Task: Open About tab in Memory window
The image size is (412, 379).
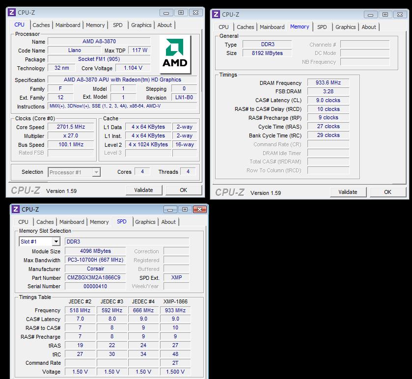Action: (369, 27)
